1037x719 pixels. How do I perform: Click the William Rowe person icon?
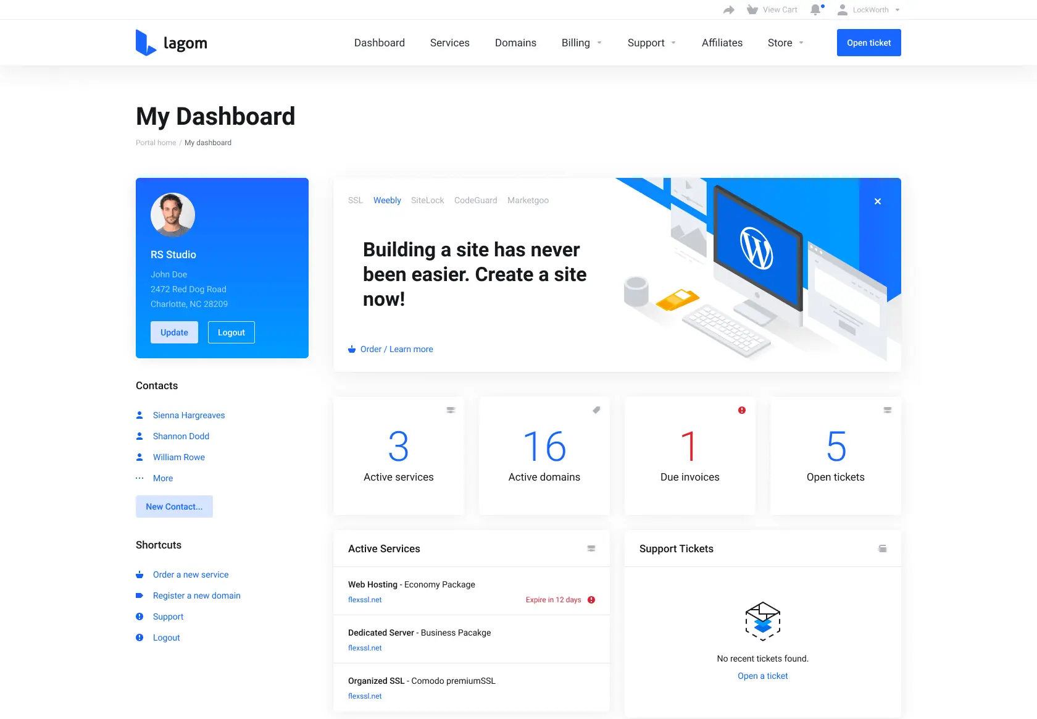140,457
